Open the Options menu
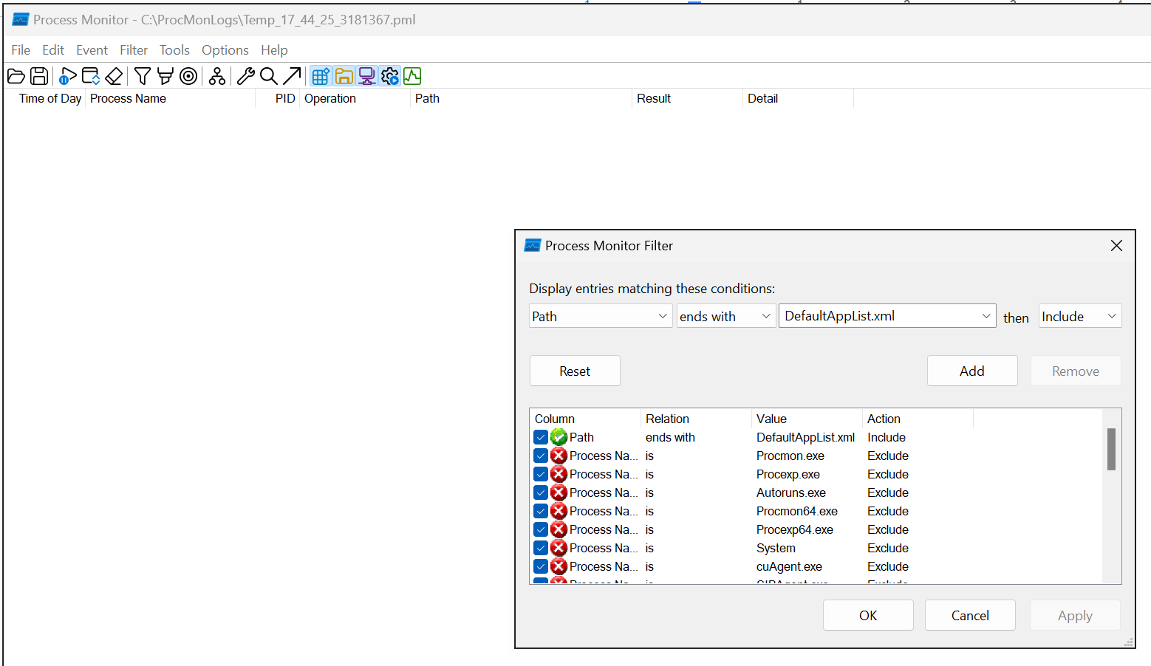The width and height of the screenshot is (1151, 666). pos(225,49)
